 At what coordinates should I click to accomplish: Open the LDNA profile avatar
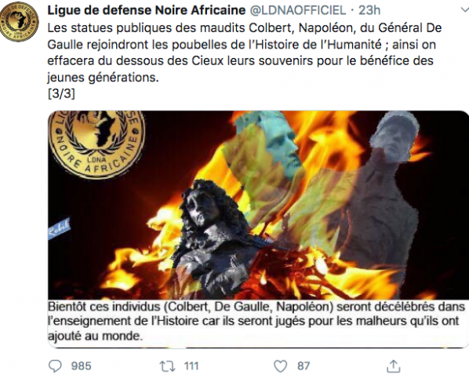click(19, 21)
